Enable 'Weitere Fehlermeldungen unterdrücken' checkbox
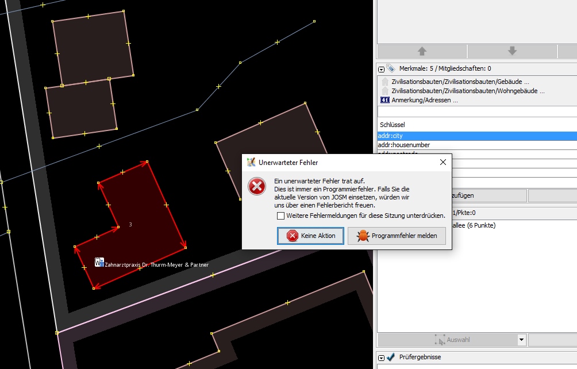Screen dimensions: 577x369 tap(281, 216)
